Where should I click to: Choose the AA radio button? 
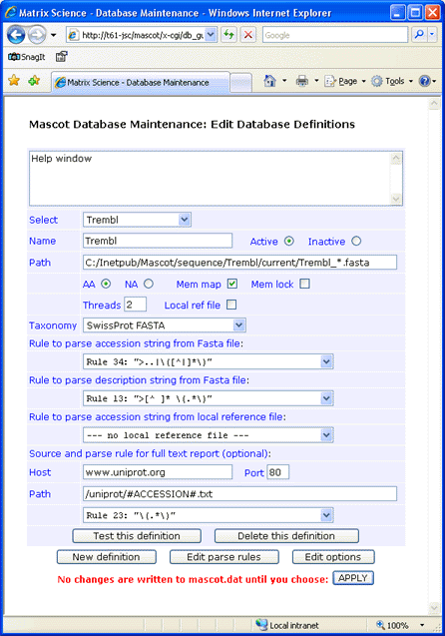point(106,284)
